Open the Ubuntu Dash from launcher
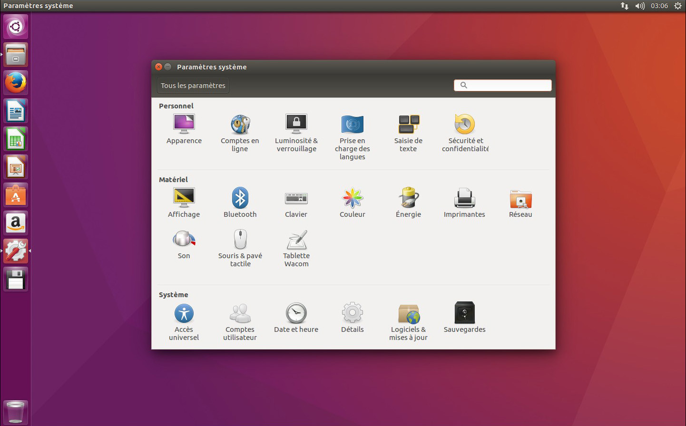686x426 pixels. tap(16, 27)
